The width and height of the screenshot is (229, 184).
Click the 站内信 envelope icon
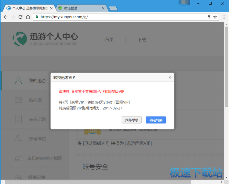point(18,100)
